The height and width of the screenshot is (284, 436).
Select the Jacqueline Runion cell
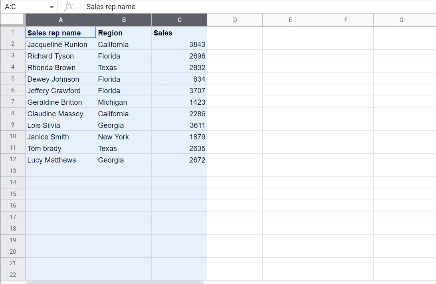point(61,45)
